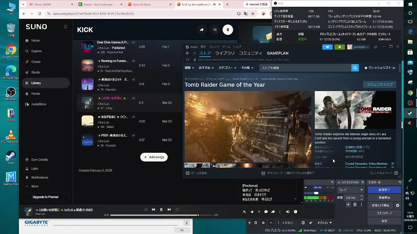The height and width of the screenshot is (234, 417).
Task: Toggle OBS スタジオモード
Action: tap(384, 213)
